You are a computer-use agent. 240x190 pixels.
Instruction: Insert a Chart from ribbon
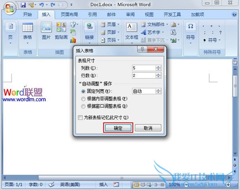pos(73,40)
